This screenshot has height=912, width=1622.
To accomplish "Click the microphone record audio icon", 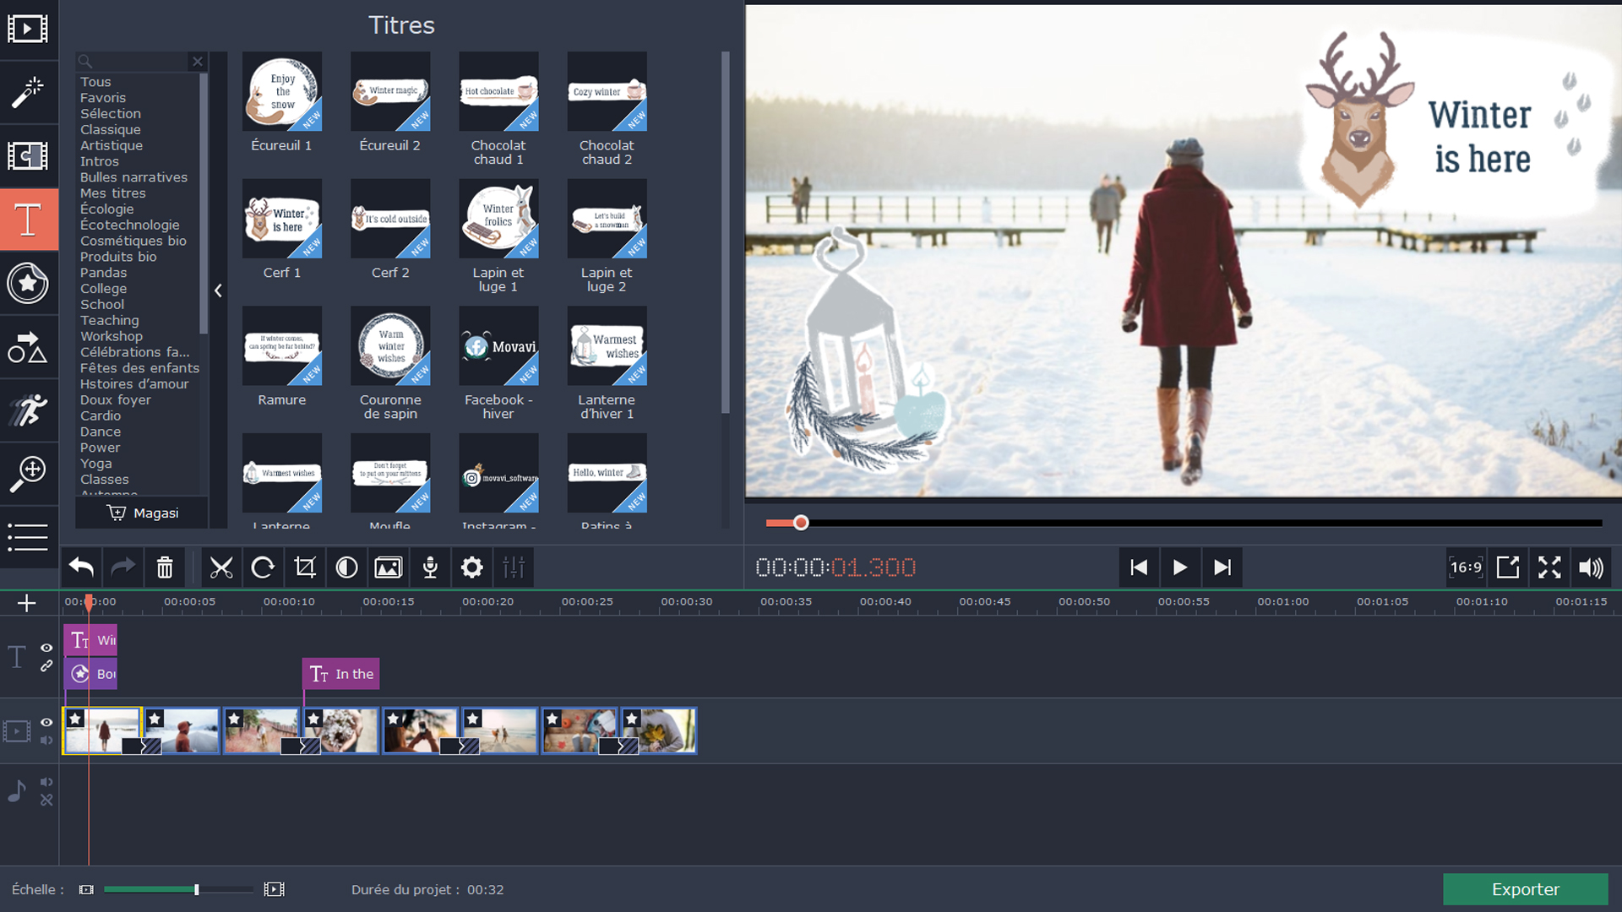I will 430,567.
